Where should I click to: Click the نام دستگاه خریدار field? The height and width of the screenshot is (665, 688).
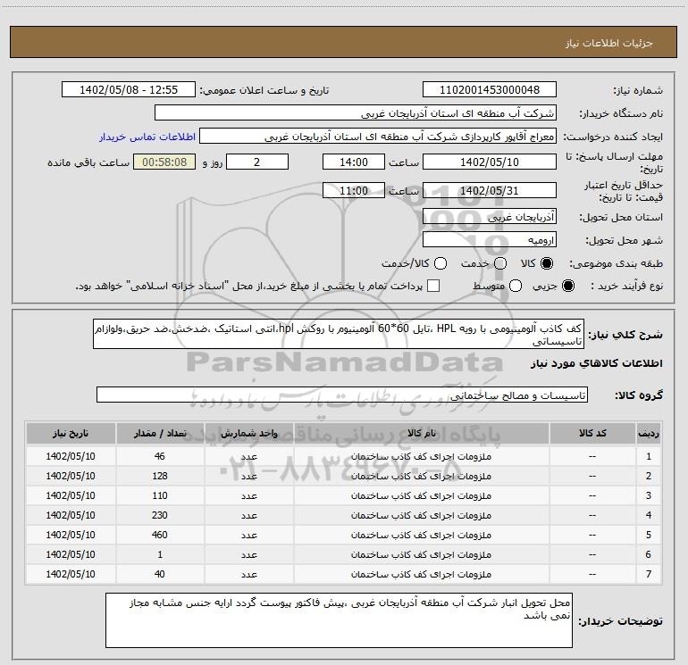(356, 113)
